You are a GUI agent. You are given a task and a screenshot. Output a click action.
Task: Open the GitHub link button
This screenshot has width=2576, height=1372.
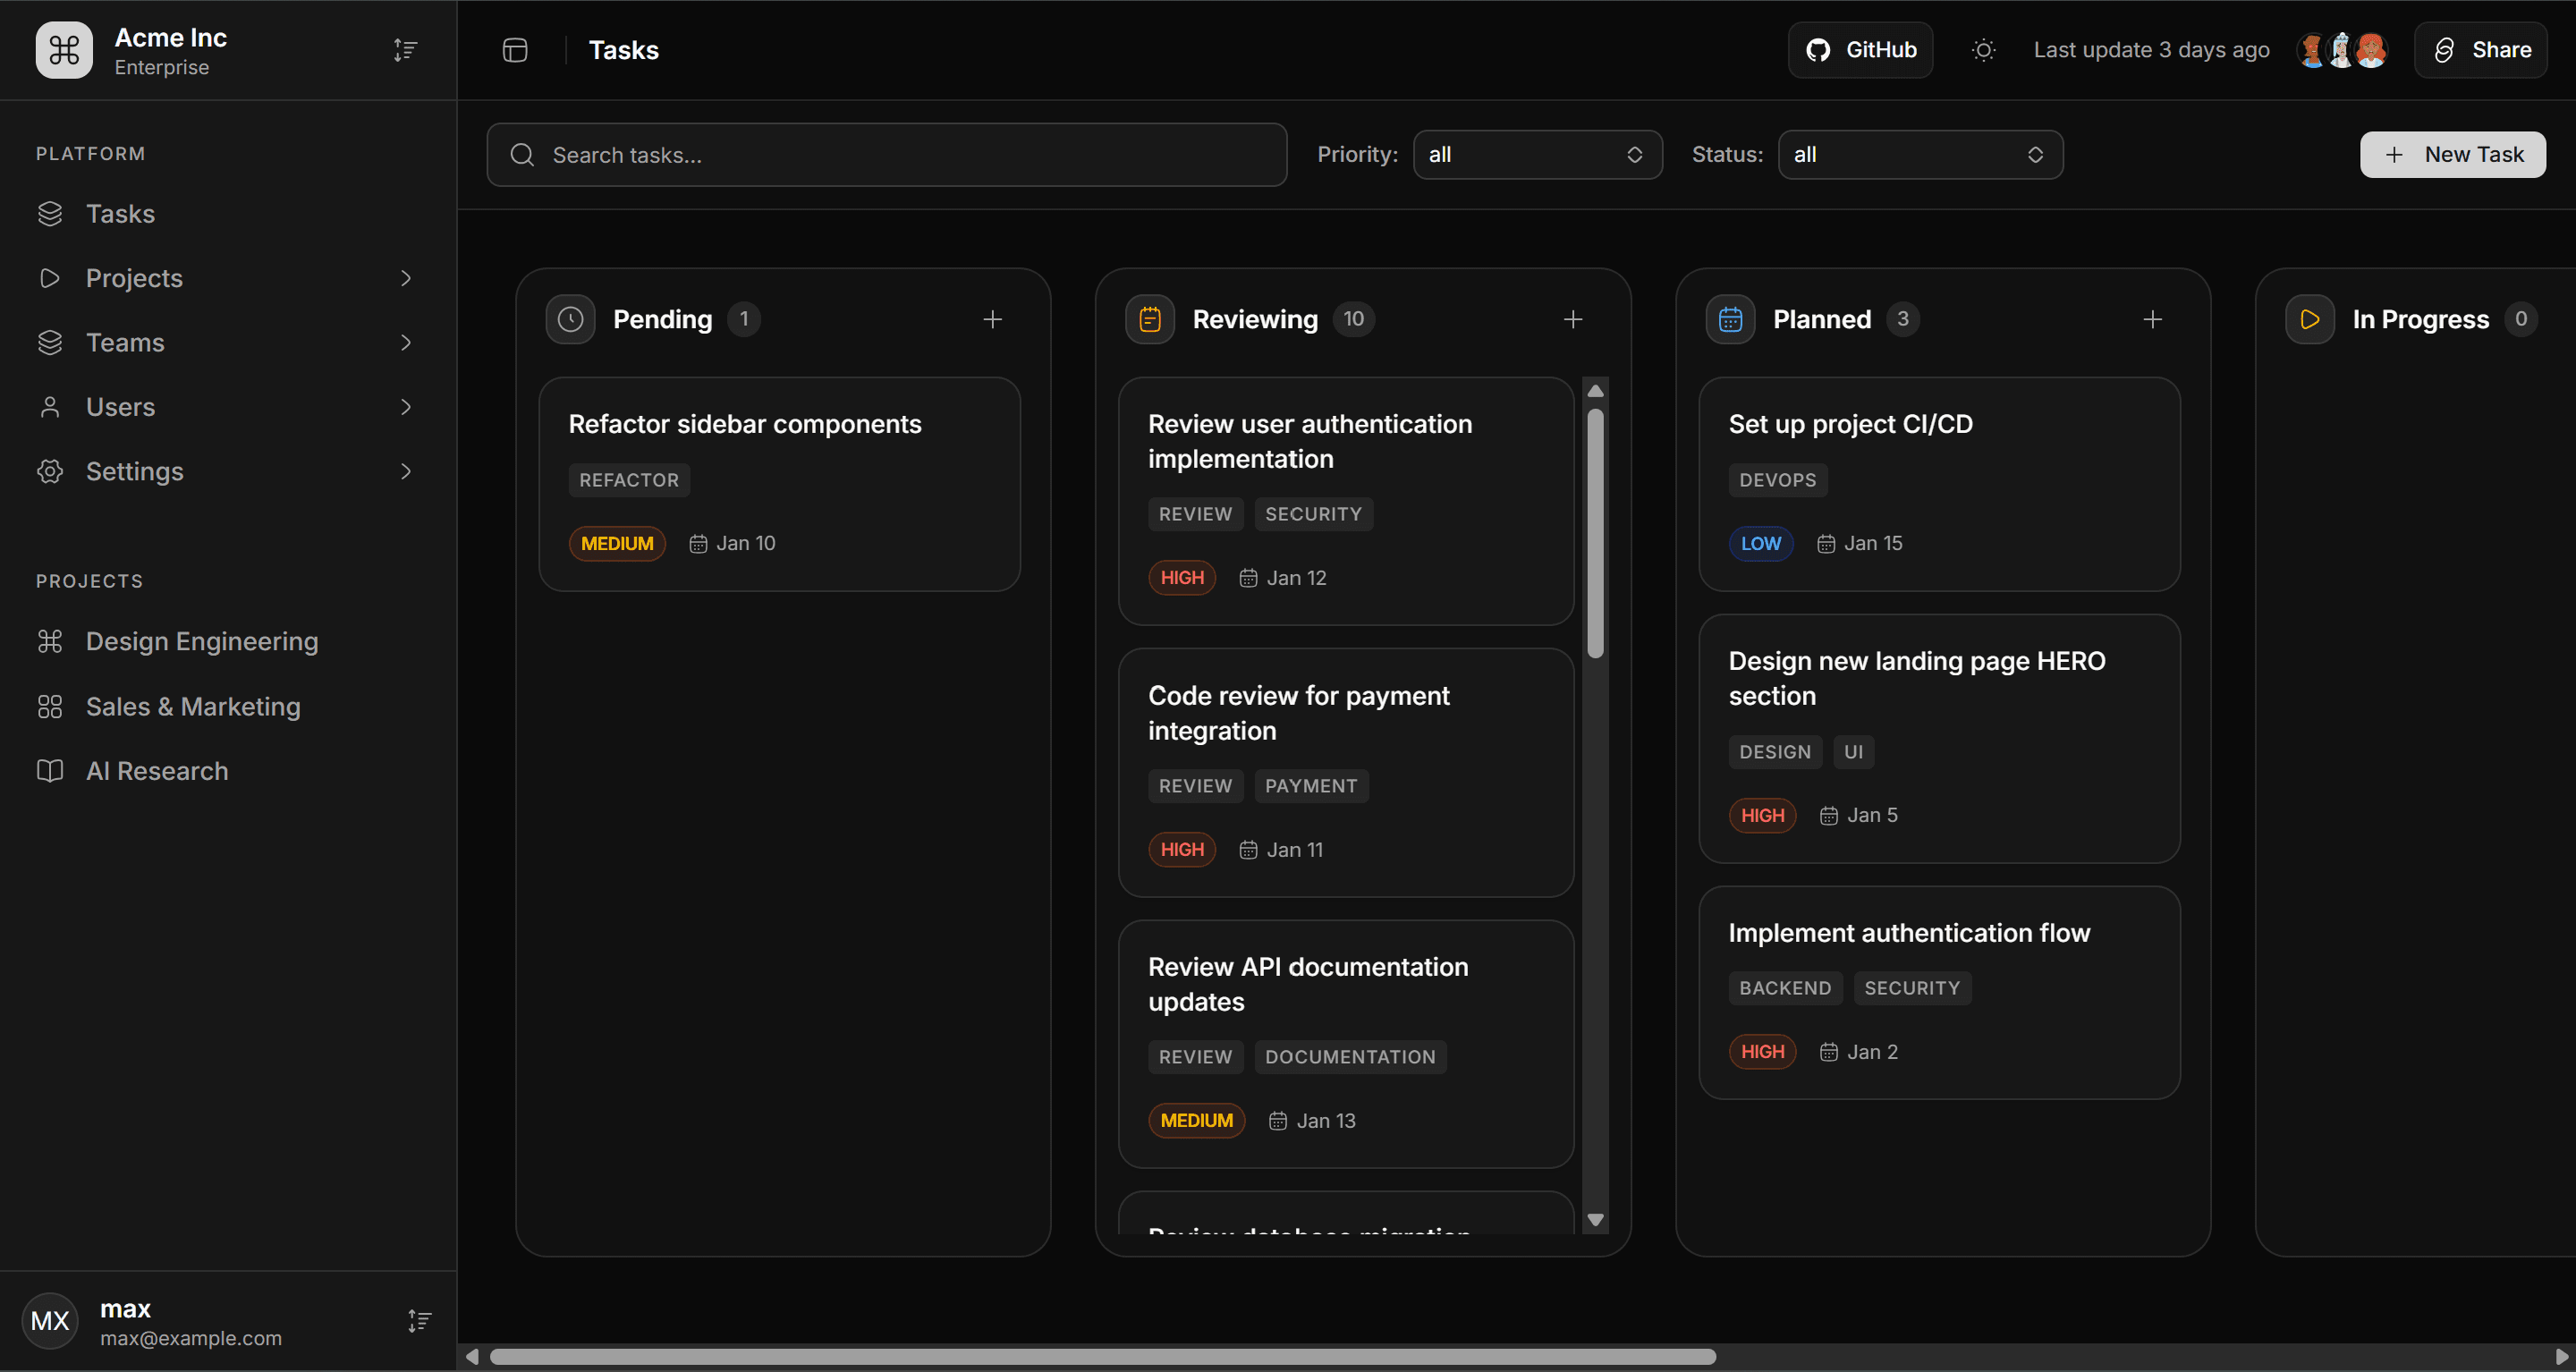1860,50
